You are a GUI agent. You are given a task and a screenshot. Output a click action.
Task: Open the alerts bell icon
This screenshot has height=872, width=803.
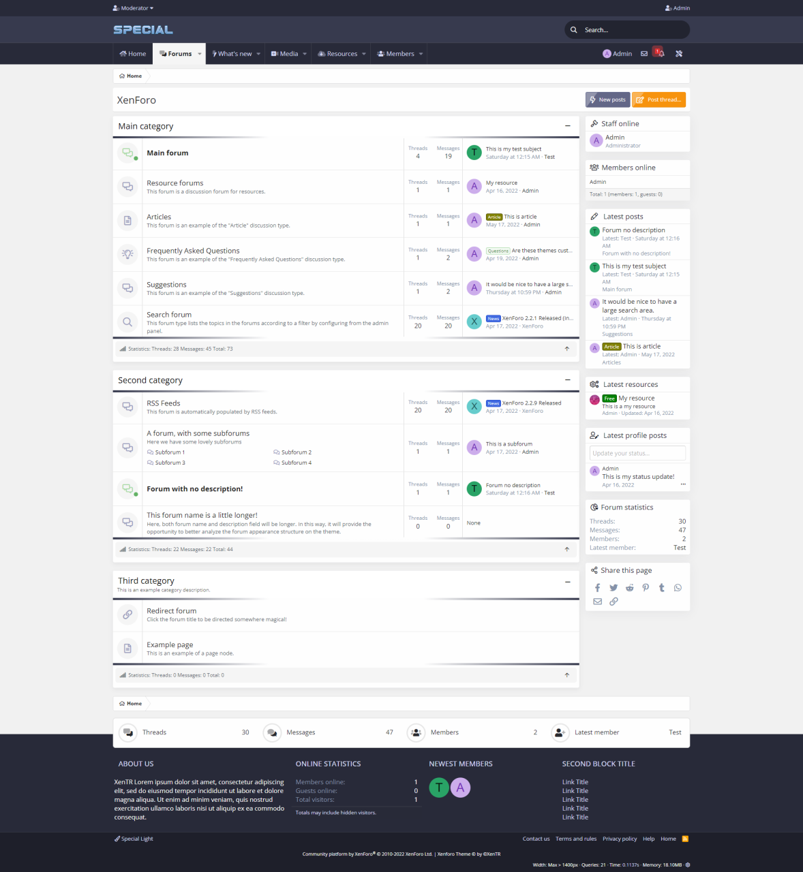(660, 54)
